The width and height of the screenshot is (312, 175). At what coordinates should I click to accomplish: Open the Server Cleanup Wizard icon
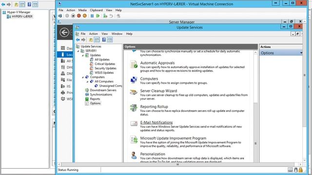point(134,92)
